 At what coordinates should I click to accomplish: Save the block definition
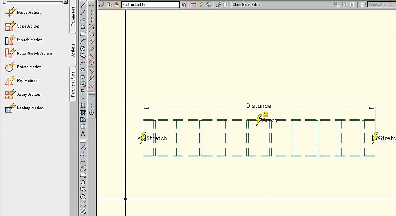[x=109, y=5]
